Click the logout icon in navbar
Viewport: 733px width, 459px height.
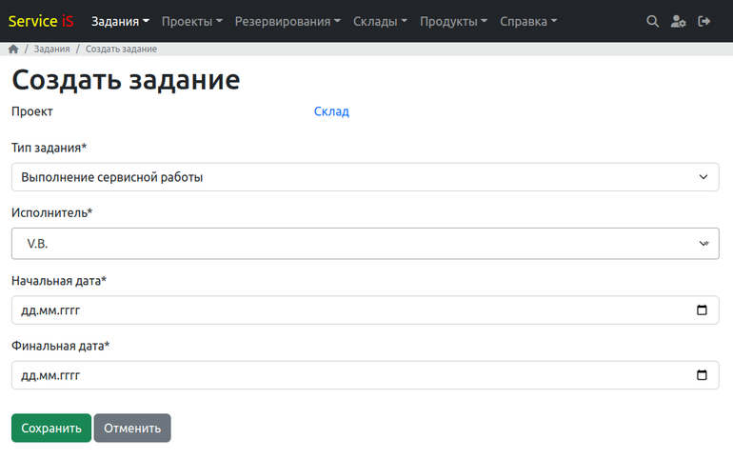(704, 22)
